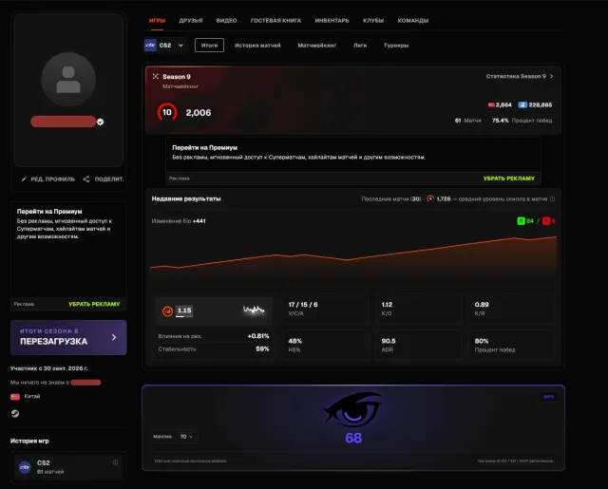The image size is (608, 489).
Task: Click the red losses badge
Action: (x=549, y=221)
